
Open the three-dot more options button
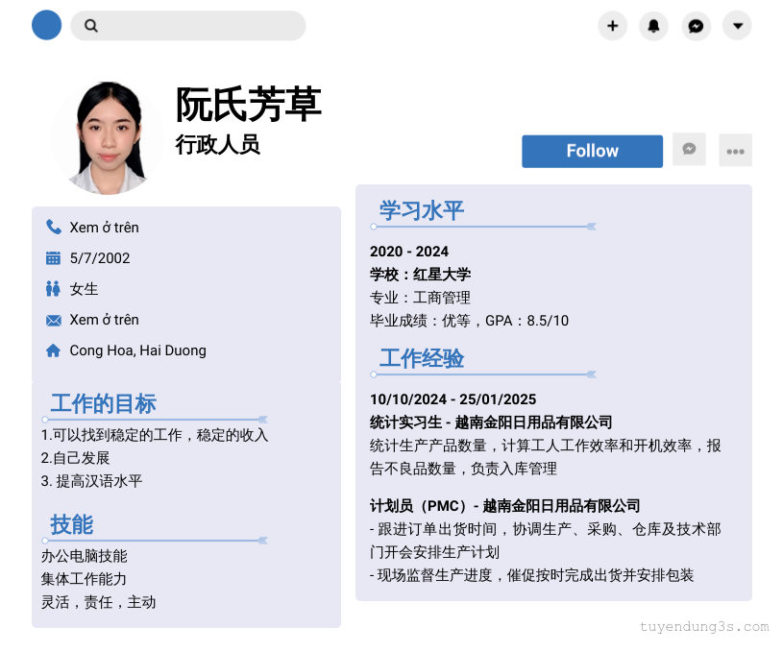tap(735, 150)
